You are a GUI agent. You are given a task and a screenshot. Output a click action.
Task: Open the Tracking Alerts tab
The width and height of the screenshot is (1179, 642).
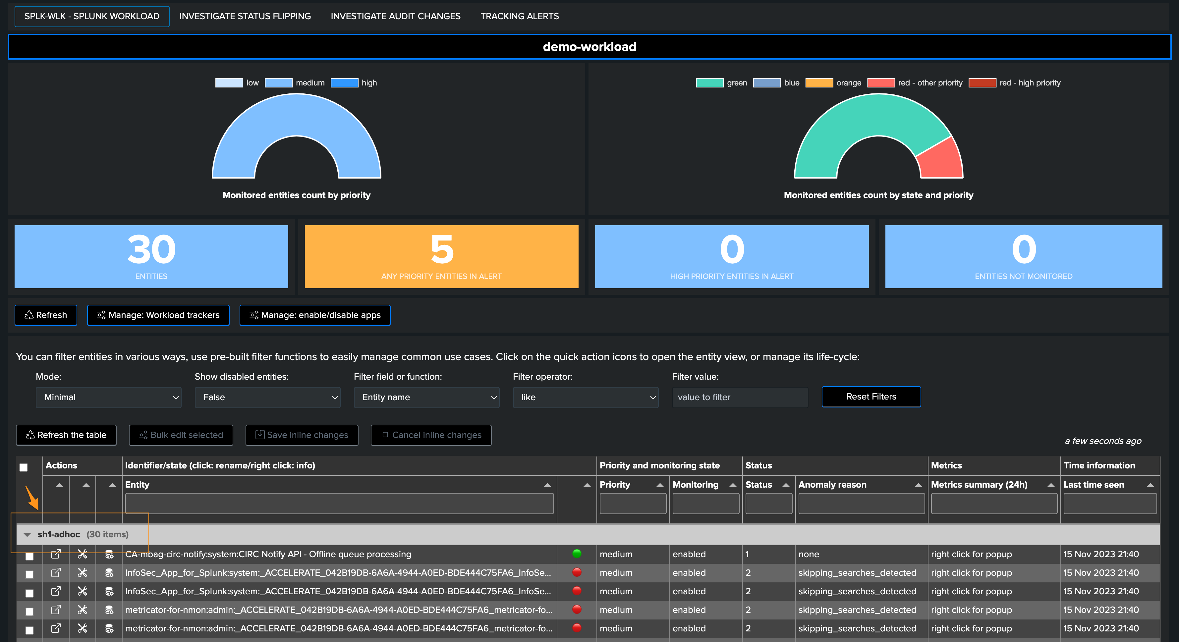520,16
